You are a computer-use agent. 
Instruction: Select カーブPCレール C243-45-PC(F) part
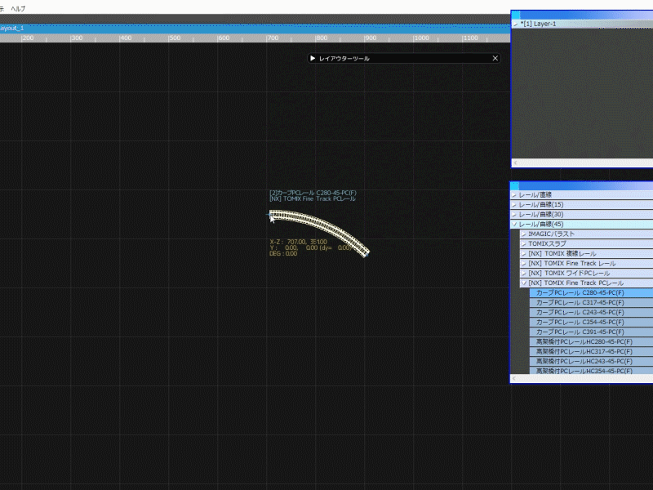tap(580, 312)
